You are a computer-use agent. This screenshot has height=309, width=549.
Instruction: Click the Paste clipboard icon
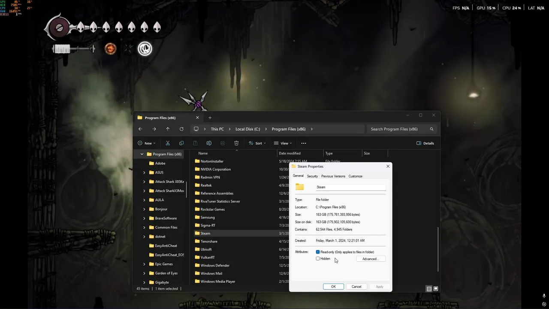(x=195, y=143)
